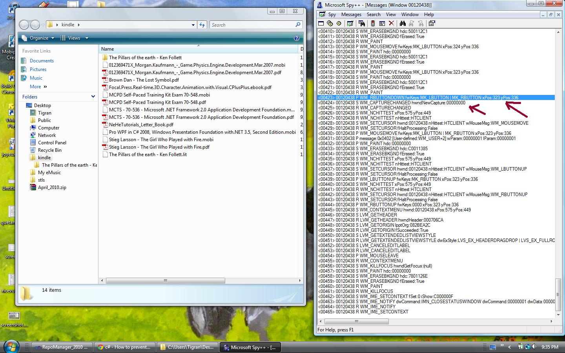Click the 9:35 PM system clock

[x=550, y=347]
